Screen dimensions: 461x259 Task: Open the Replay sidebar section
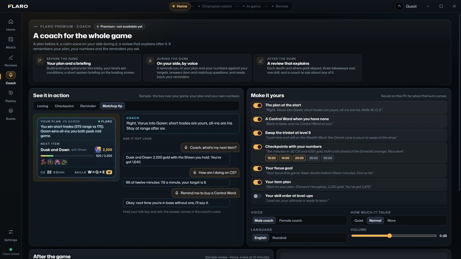tap(11, 96)
